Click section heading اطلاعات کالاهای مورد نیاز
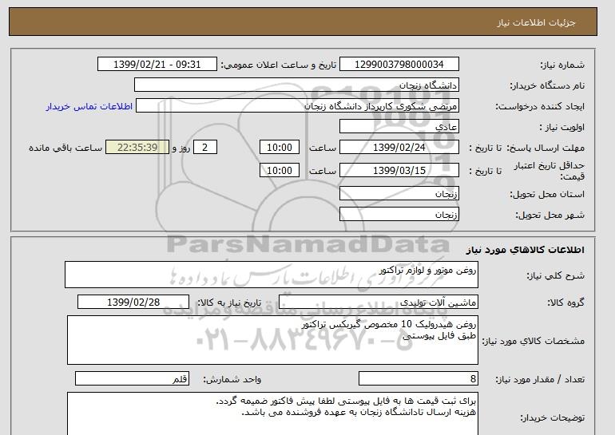 click(525, 250)
